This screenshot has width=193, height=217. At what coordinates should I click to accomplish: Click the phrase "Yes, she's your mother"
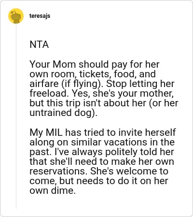pyautogui.click(x=123, y=93)
